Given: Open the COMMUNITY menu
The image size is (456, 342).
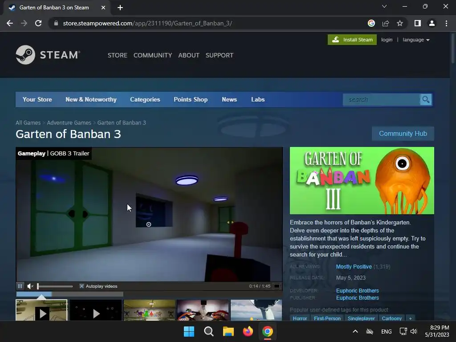Looking at the screenshot, I should tap(153, 55).
